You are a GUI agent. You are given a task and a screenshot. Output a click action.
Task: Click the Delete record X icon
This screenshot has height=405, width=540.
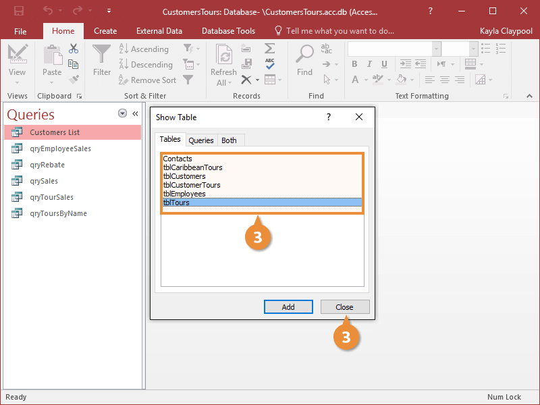click(246, 80)
